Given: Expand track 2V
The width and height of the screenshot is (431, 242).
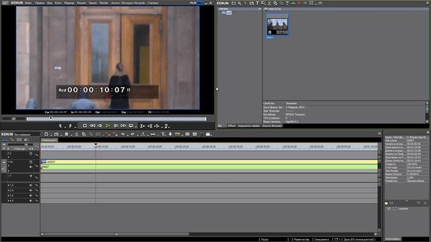Looking at the screenshot, I should coord(9,157).
